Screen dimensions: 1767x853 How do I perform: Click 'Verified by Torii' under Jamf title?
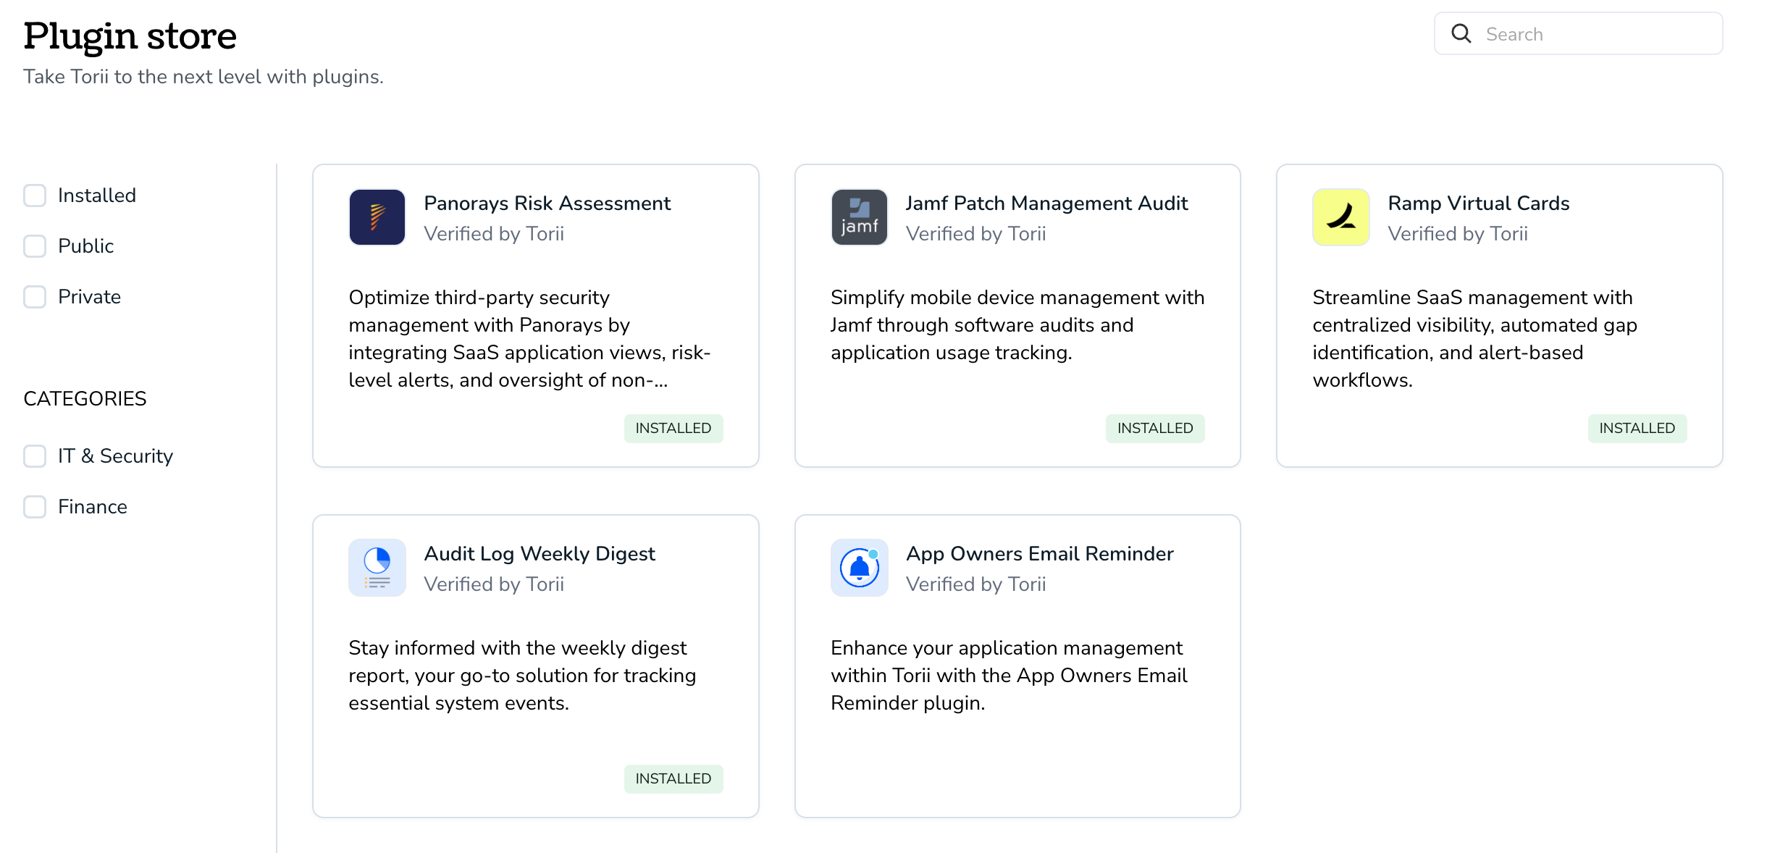pyautogui.click(x=976, y=234)
